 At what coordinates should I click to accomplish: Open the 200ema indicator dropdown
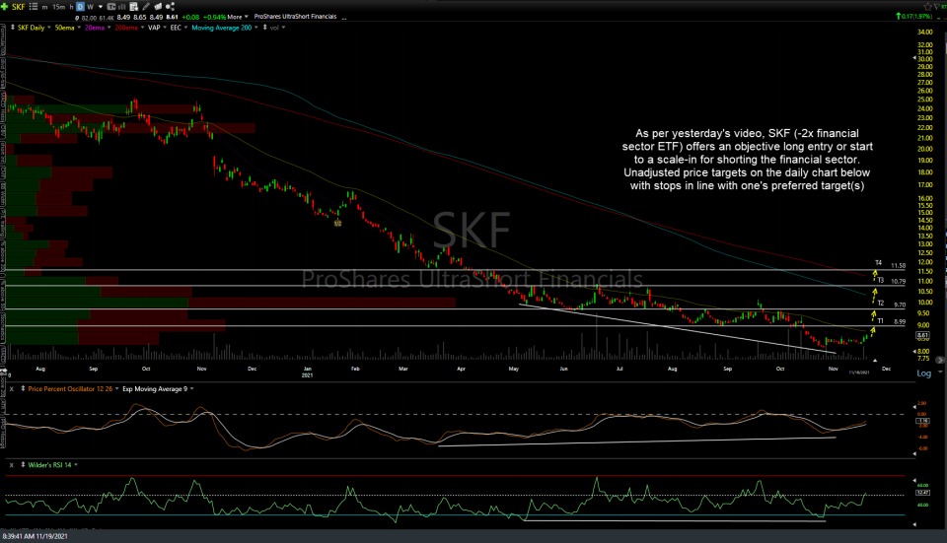point(142,28)
